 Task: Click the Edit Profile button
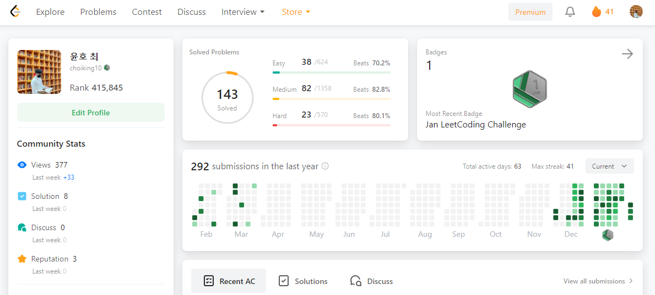coord(91,113)
